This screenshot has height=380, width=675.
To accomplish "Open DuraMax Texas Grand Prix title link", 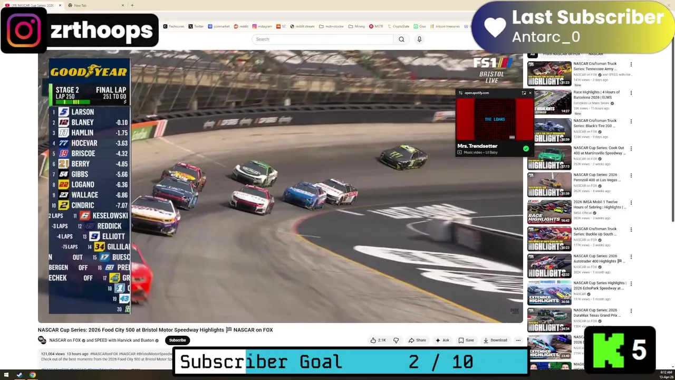I will [598, 313].
